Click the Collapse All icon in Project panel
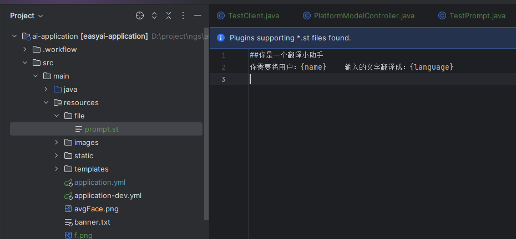The height and width of the screenshot is (239, 516). click(x=169, y=15)
